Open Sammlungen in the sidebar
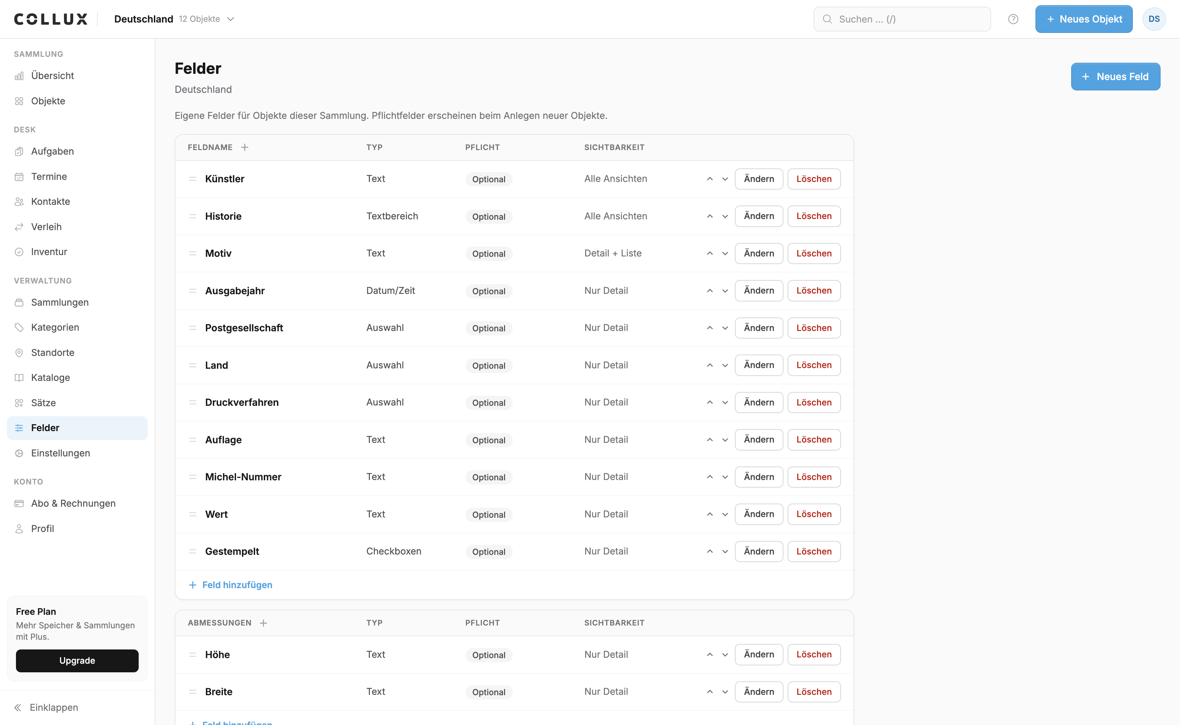 pos(77,302)
